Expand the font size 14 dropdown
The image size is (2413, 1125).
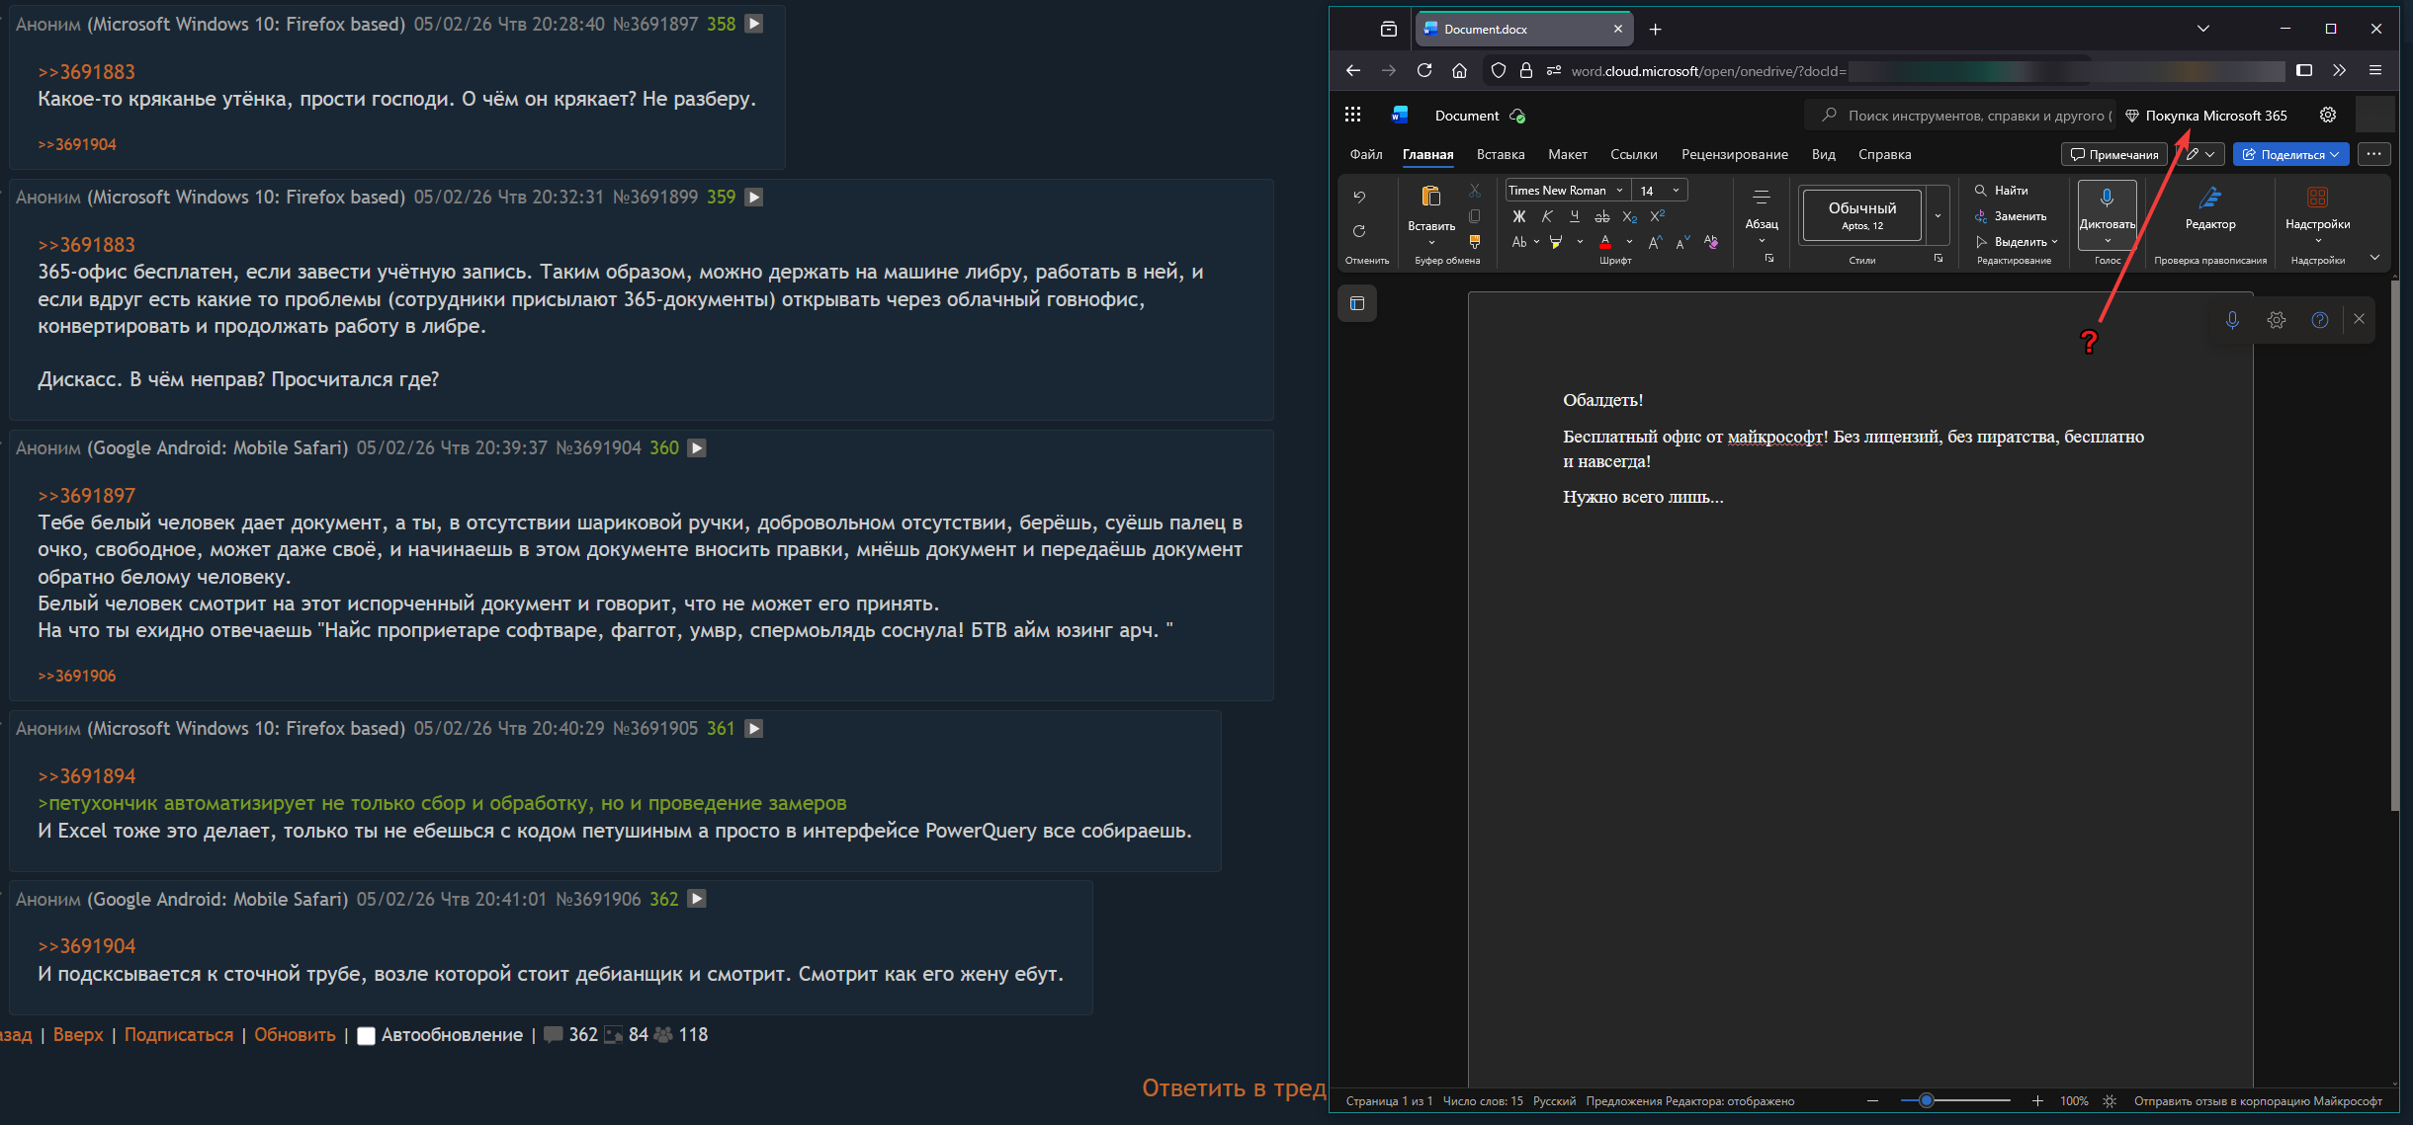(x=1676, y=191)
